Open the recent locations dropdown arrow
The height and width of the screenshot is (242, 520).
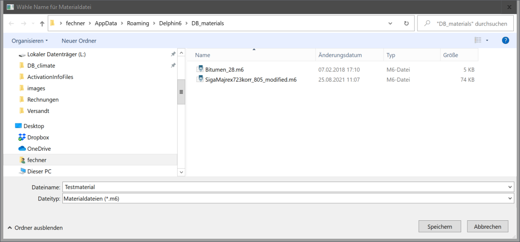click(33, 24)
